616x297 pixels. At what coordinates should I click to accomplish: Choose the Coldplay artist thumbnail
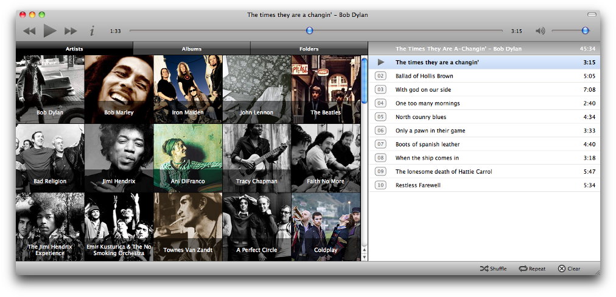tap(326, 227)
